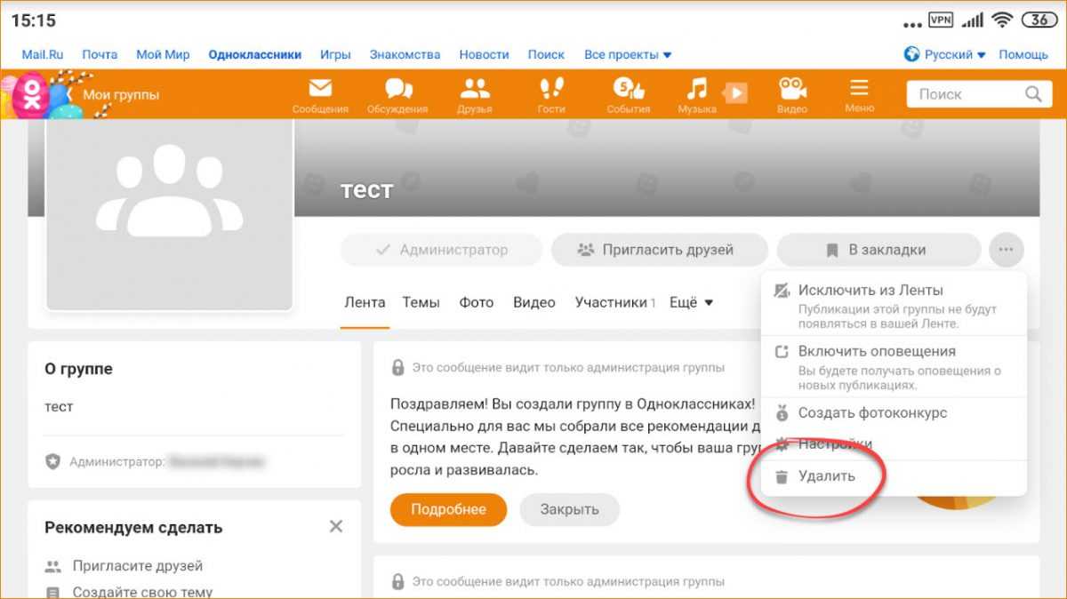The height and width of the screenshot is (599, 1067).
Task: Click the icon beside Включить оповещения
Action: click(x=782, y=352)
